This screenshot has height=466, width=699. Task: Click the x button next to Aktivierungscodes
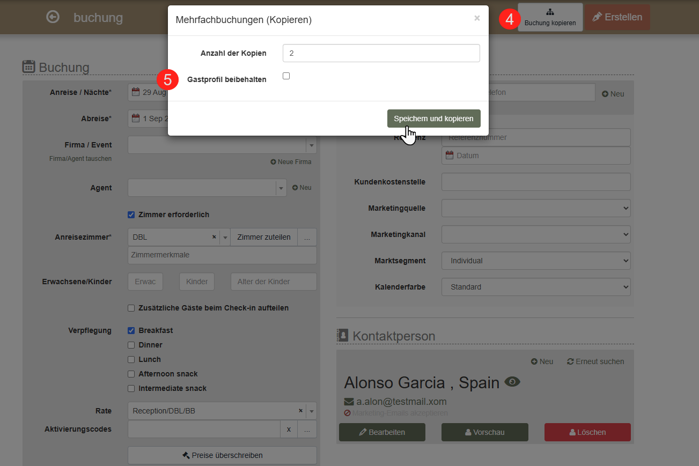pos(289,429)
